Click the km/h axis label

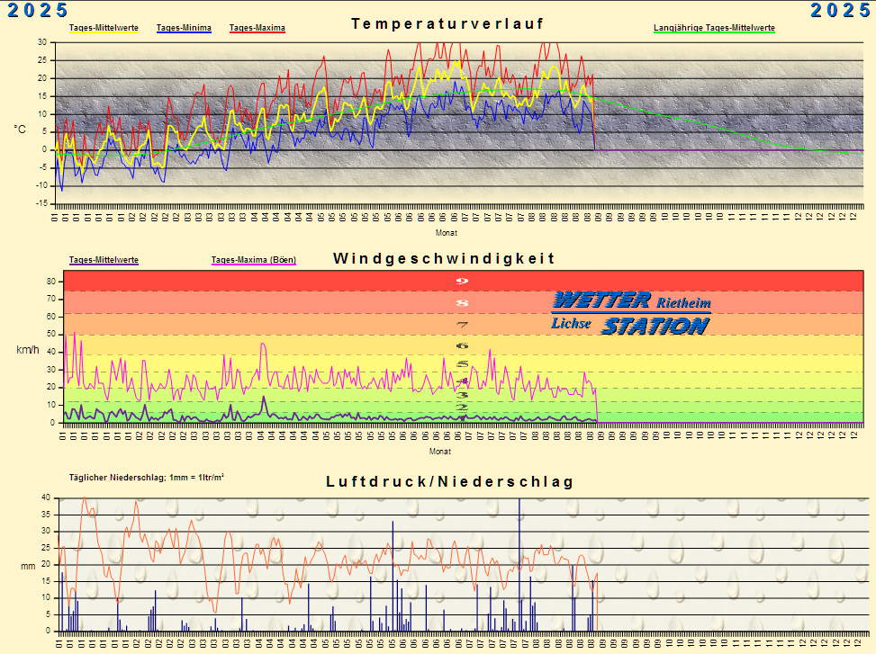(27, 350)
